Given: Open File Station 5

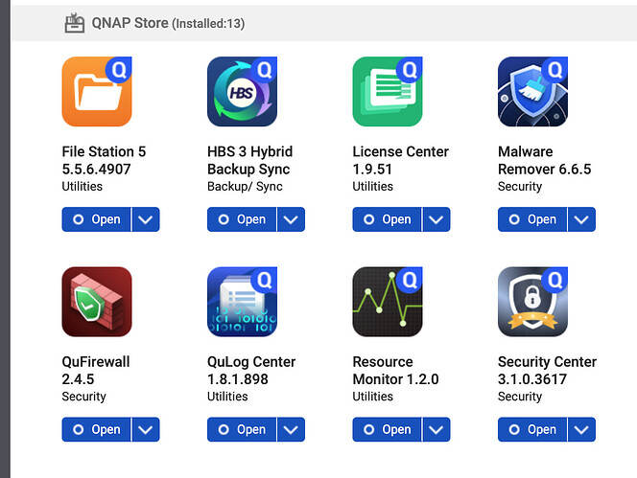Looking at the screenshot, I should tap(96, 219).
